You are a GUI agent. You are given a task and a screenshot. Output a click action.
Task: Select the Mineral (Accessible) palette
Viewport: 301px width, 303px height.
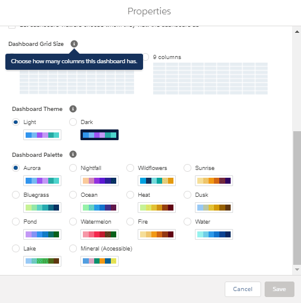[73, 249]
